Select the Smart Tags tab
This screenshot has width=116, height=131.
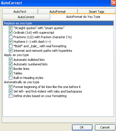[96, 12]
